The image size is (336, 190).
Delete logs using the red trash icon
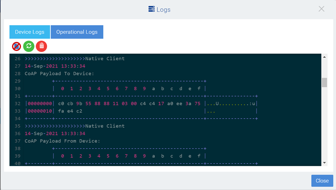[x=42, y=46]
